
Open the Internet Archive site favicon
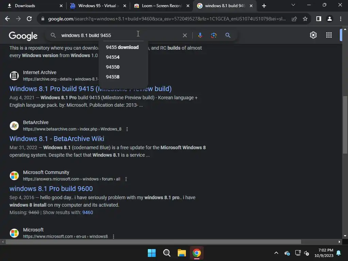coord(14,76)
